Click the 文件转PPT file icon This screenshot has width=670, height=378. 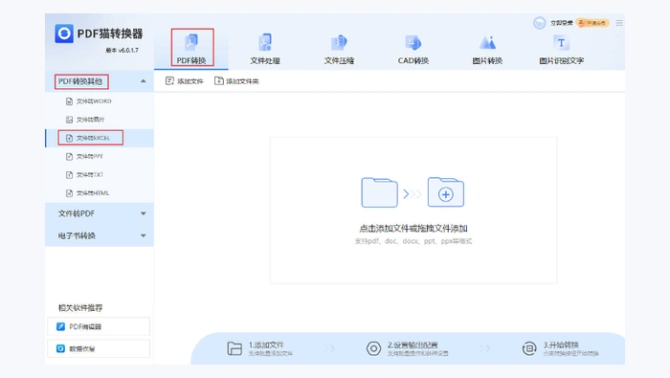[69, 156]
